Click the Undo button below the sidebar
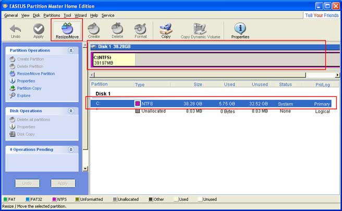 pyautogui.click(x=28, y=183)
